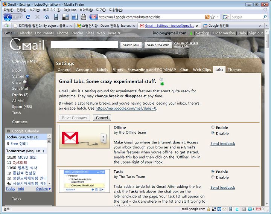Click the phone icon in status bar

[231, 209]
